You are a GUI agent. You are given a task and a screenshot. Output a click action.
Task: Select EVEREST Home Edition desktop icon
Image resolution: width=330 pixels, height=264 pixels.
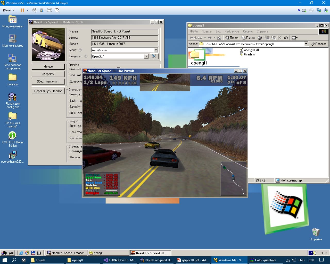tap(13, 139)
